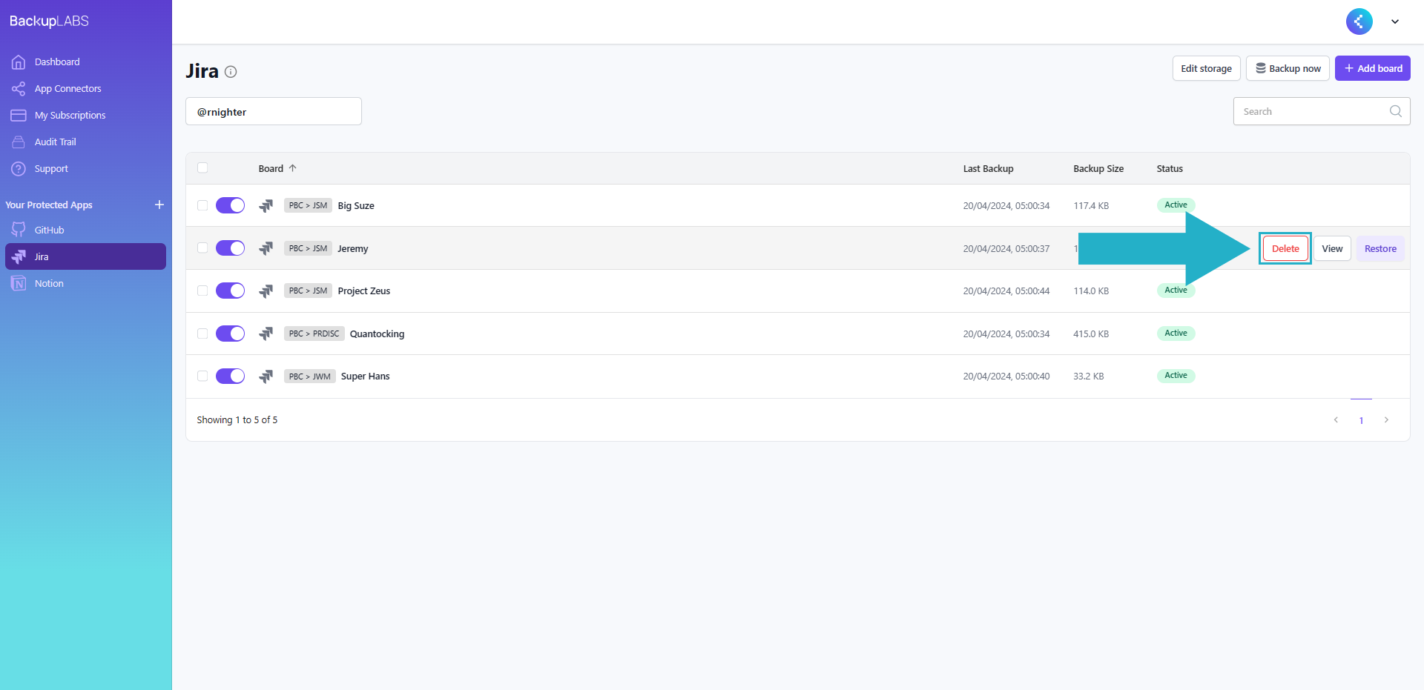The image size is (1424, 690).
Task: Sort by Board column arrow
Action: pos(293,168)
